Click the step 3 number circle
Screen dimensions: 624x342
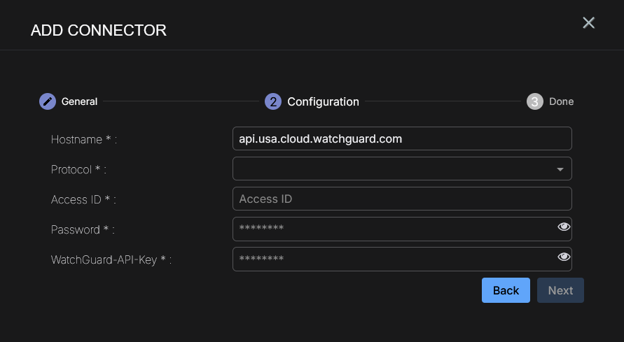point(535,101)
